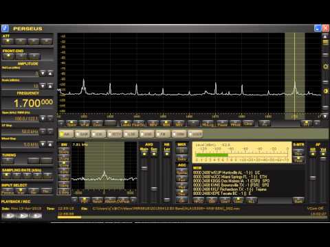Toggle the AVG Main indicator

coord(144,154)
